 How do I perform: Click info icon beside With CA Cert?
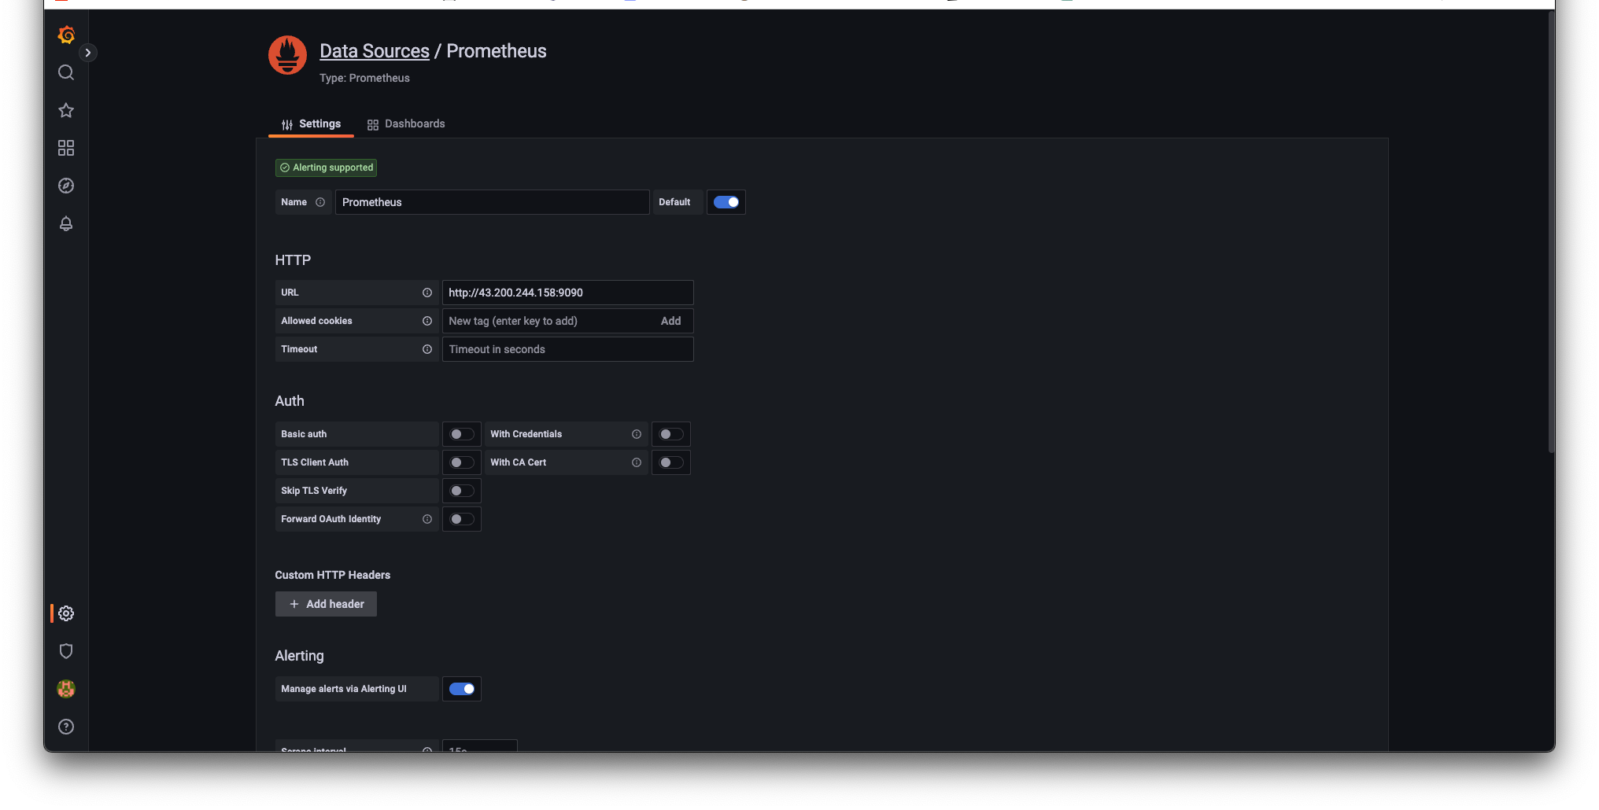(637, 462)
